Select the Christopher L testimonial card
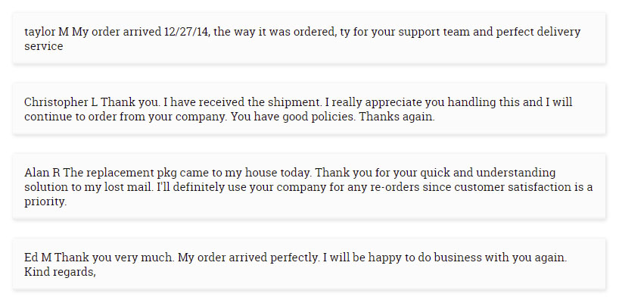Viewport: 619px width, 303px height. point(309,109)
